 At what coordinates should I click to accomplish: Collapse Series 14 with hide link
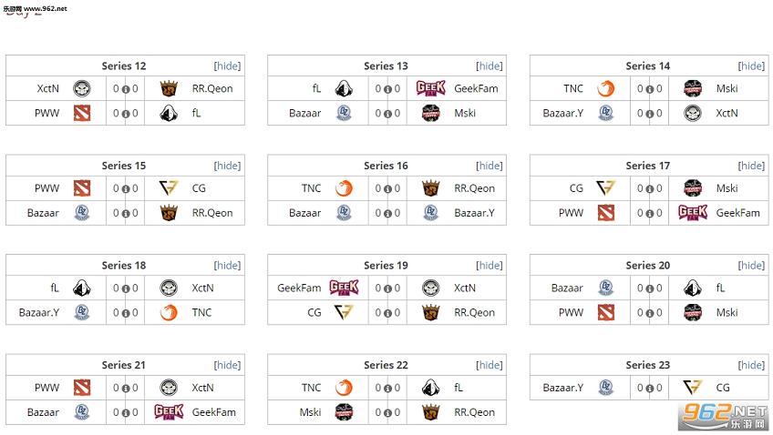(x=751, y=66)
